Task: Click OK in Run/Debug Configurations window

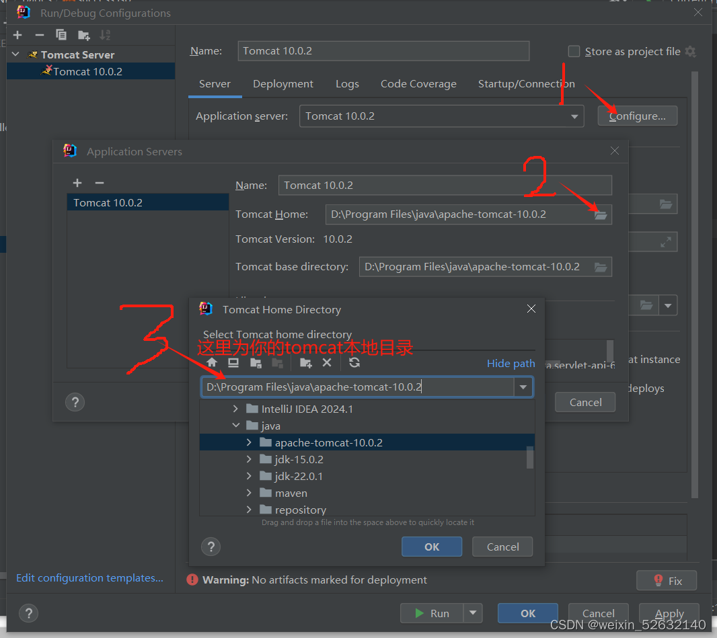Action: pyautogui.click(x=528, y=613)
